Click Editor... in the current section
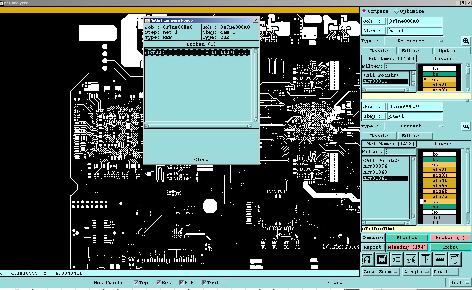Screen dimensions: 472x290 coord(415,136)
